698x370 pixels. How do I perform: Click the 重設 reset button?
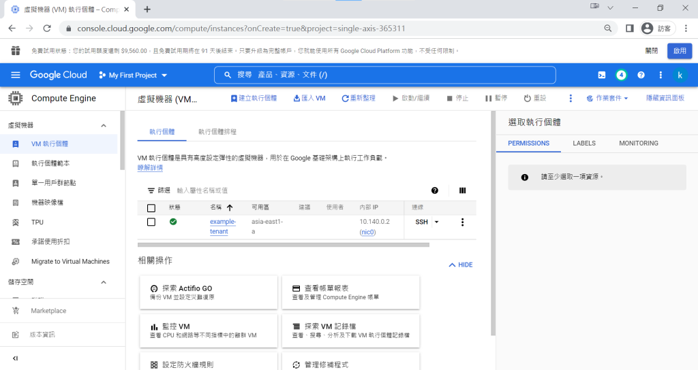point(534,98)
